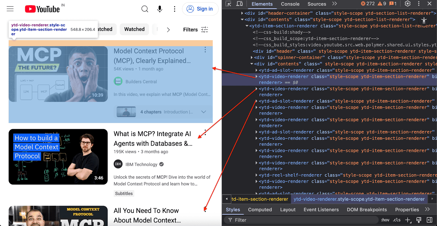This screenshot has height=226, width=437.
Task: Switch to the Properties pane tab
Action: click(407, 210)
